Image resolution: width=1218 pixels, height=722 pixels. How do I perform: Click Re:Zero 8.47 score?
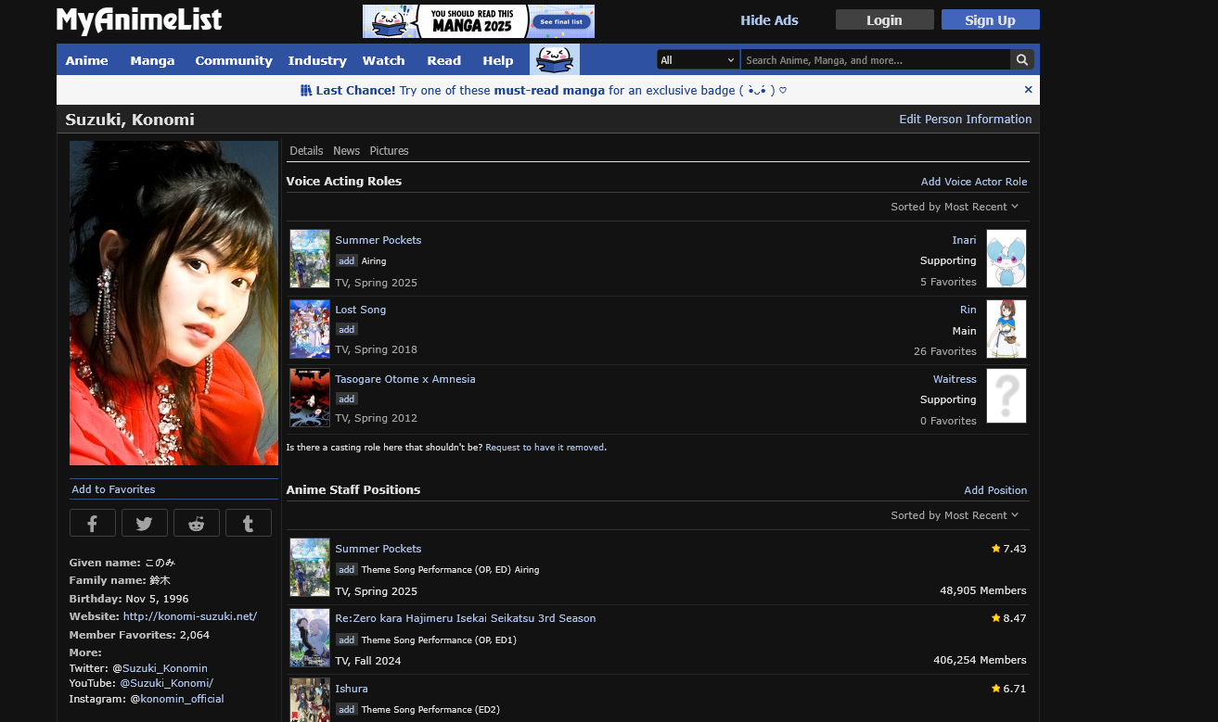coord(1008,618)
